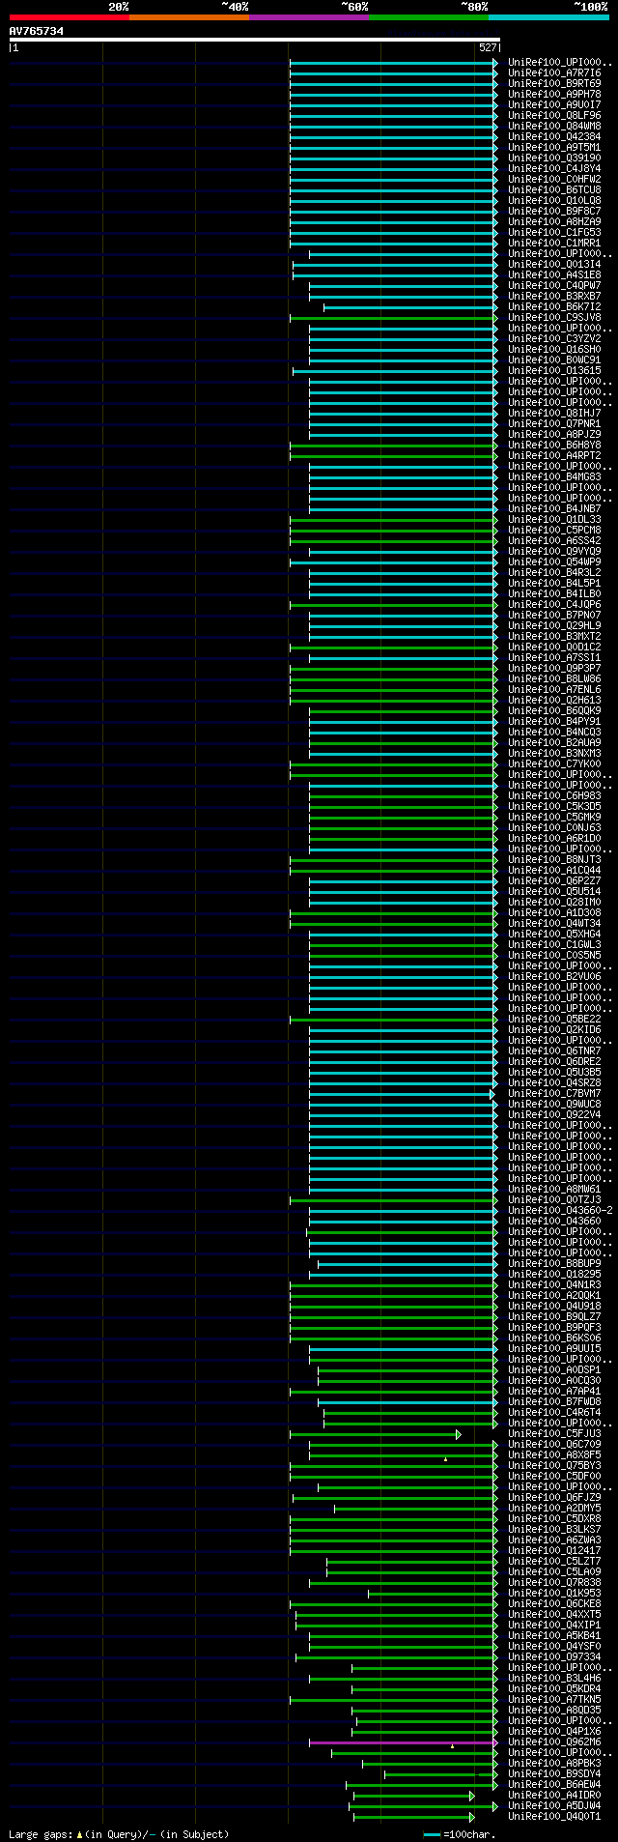
Task: Open hit UniRef100_A9U0I7
Action: 554,104
